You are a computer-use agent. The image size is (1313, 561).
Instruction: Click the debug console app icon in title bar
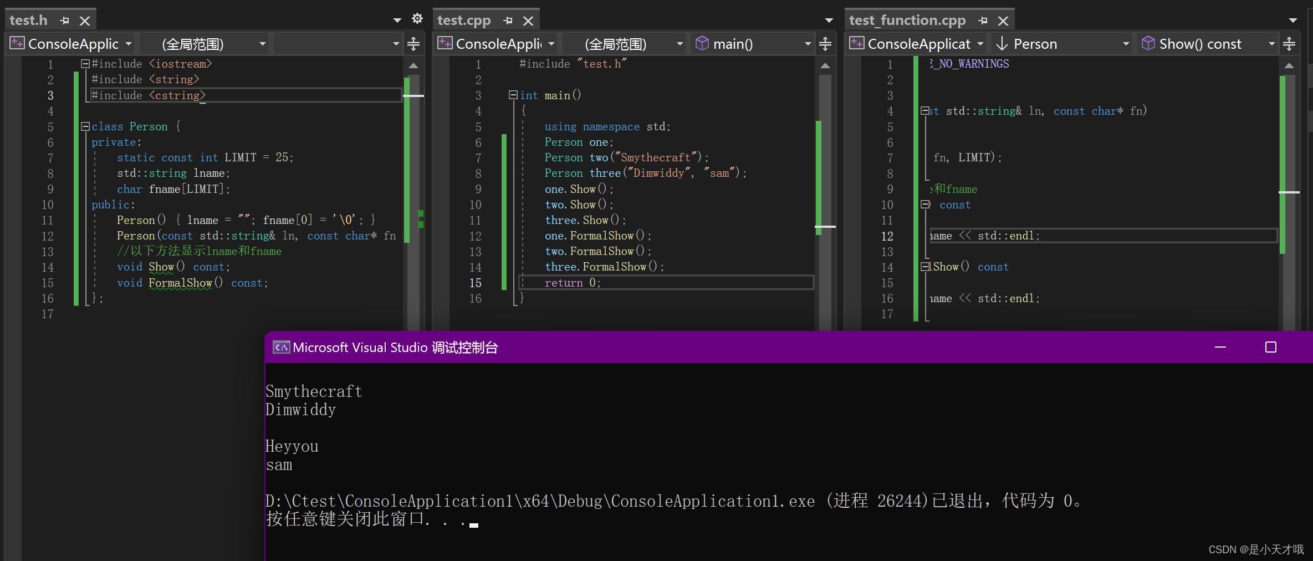pos(281,347)
